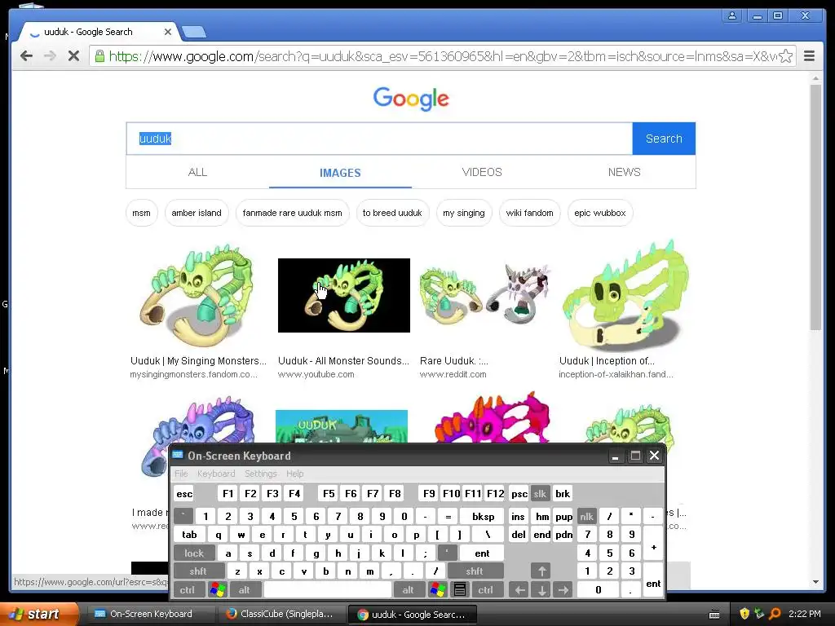
Task: Select the epic wubbox chip
Action: pos(600,213)
